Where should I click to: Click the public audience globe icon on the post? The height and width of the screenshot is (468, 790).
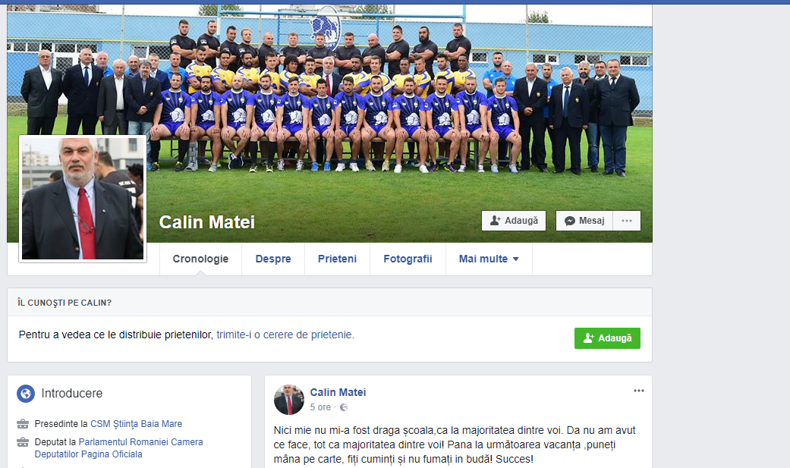click(344, 407)
